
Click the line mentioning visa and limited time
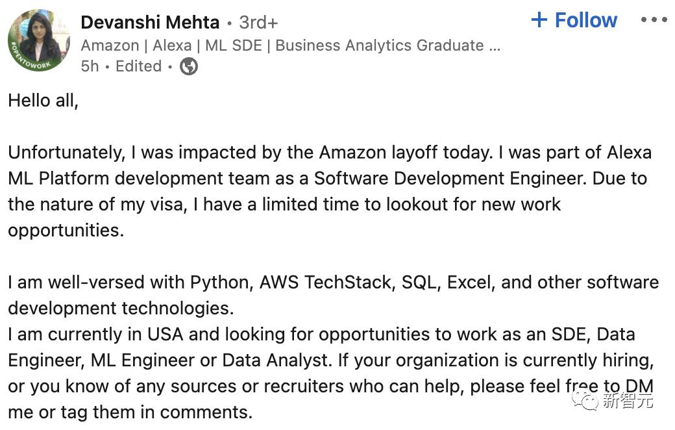pos(284,205)
